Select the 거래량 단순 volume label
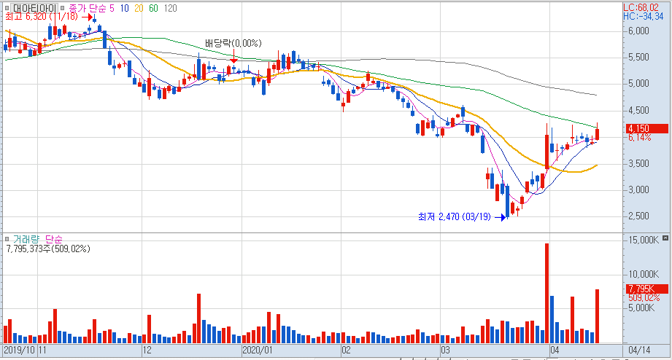The width and height of the screenshot is (672, 360). [38, 239]
